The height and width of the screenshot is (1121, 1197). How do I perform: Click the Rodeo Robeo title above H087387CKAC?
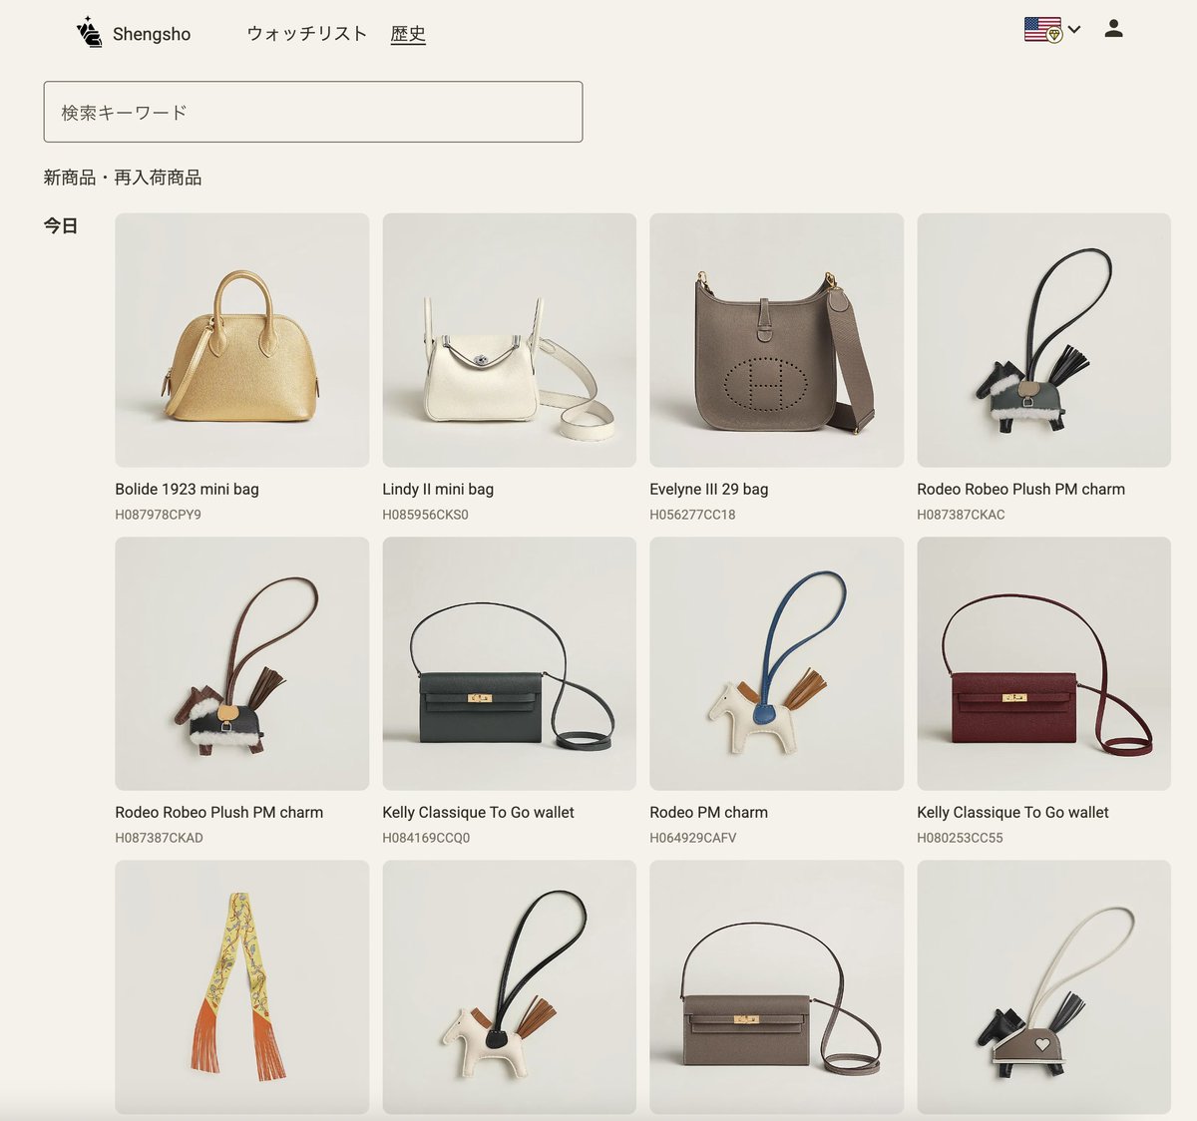(x=1020, y=489)
